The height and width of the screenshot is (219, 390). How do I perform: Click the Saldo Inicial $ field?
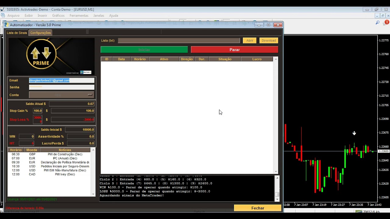click(x=80, y=130)
